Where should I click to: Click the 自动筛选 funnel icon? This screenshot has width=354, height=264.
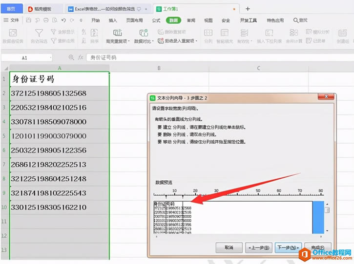(x=39, y=33)
